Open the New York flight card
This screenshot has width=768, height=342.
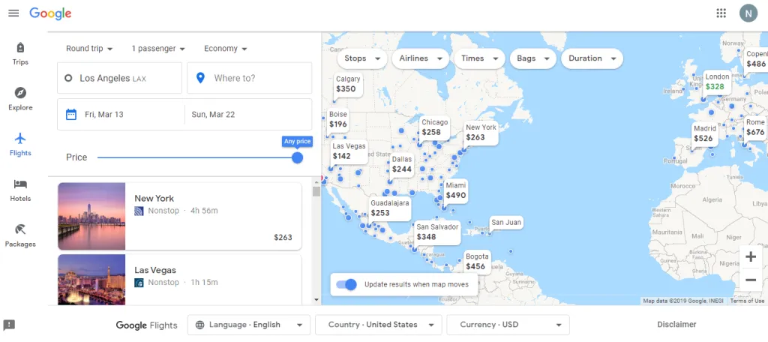point(179,216)
